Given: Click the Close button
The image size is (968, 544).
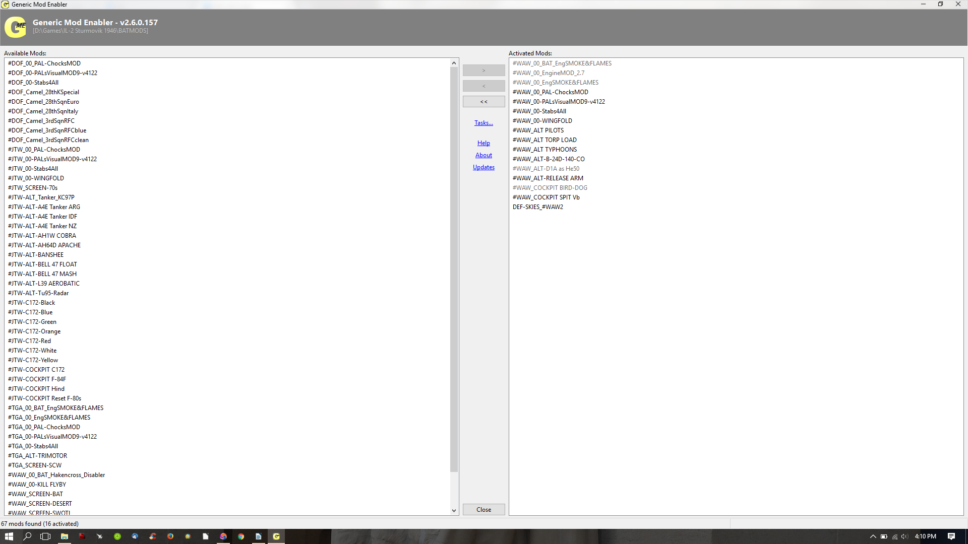Looking at the screenshot, I should pyautogui.click(x=483, y=510).
